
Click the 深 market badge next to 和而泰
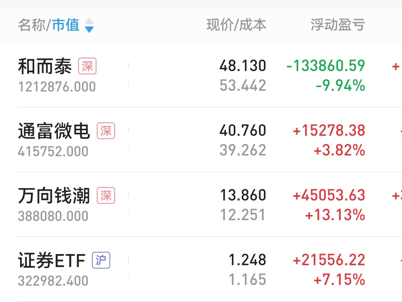[87, 67]
